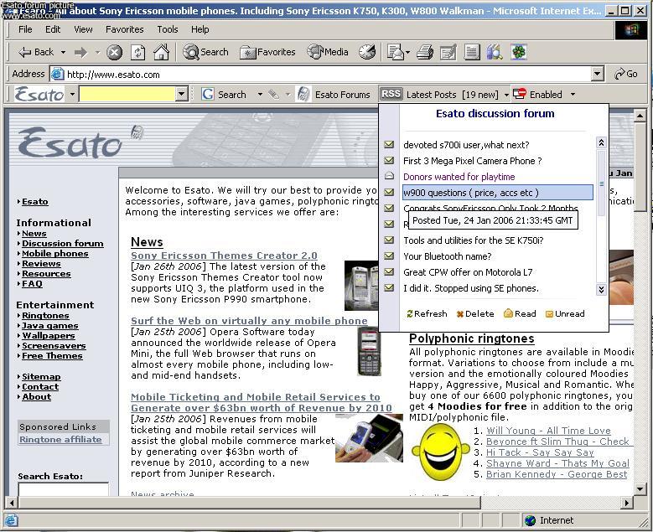Go to the browser Home page

pos(161,52)
